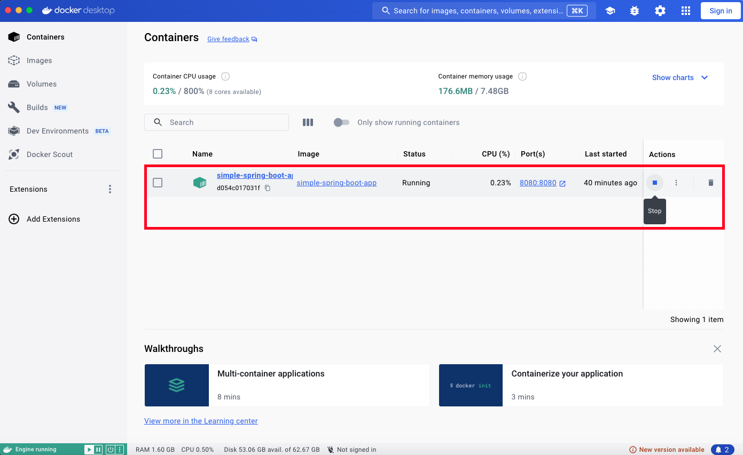Screen dimensions: 743x455
Task: Click the Images icon in sidebar
Action: [14, 60]
